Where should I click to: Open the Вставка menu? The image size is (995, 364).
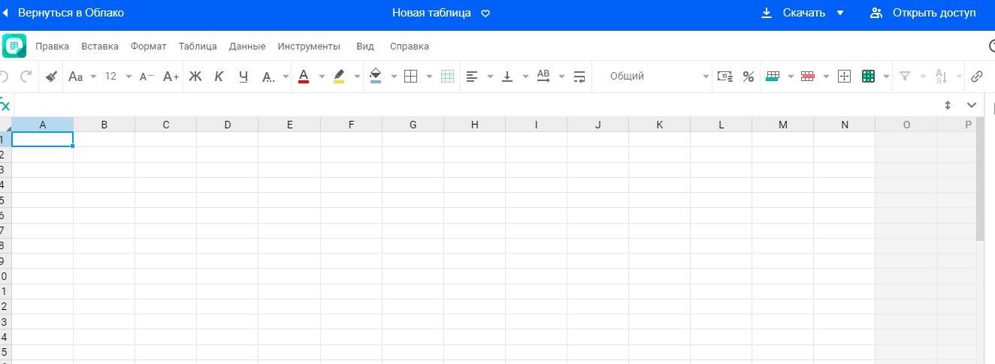coord(100,47)
